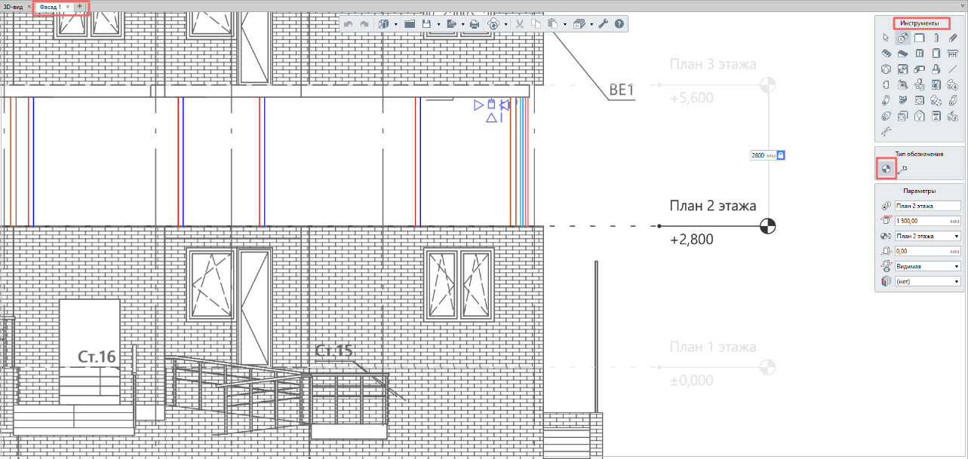Select the arrow pointer tool
Screen dimensions: 968x459
[887, 38]
